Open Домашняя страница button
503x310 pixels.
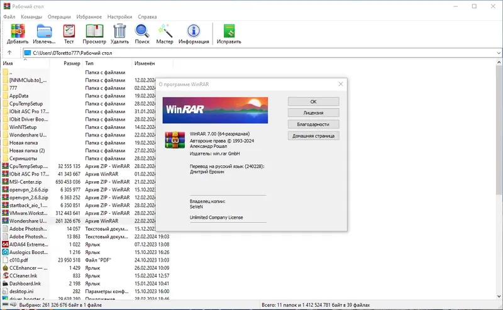[313, 136]
